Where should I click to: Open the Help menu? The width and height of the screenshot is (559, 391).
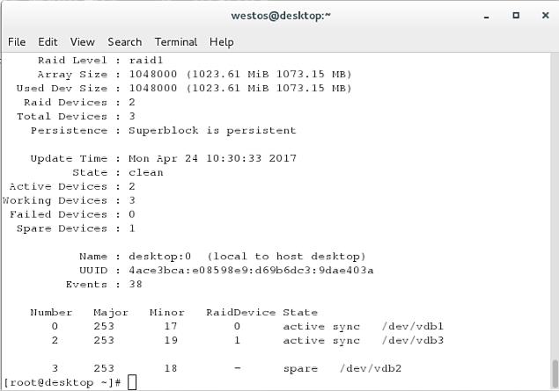[x=221, y=42]
